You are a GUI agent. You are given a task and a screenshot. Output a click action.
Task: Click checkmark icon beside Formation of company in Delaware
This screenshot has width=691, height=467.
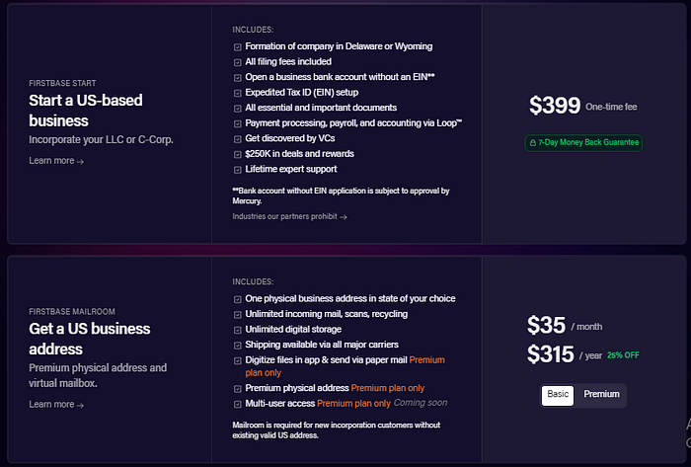[x=238, y=46]
